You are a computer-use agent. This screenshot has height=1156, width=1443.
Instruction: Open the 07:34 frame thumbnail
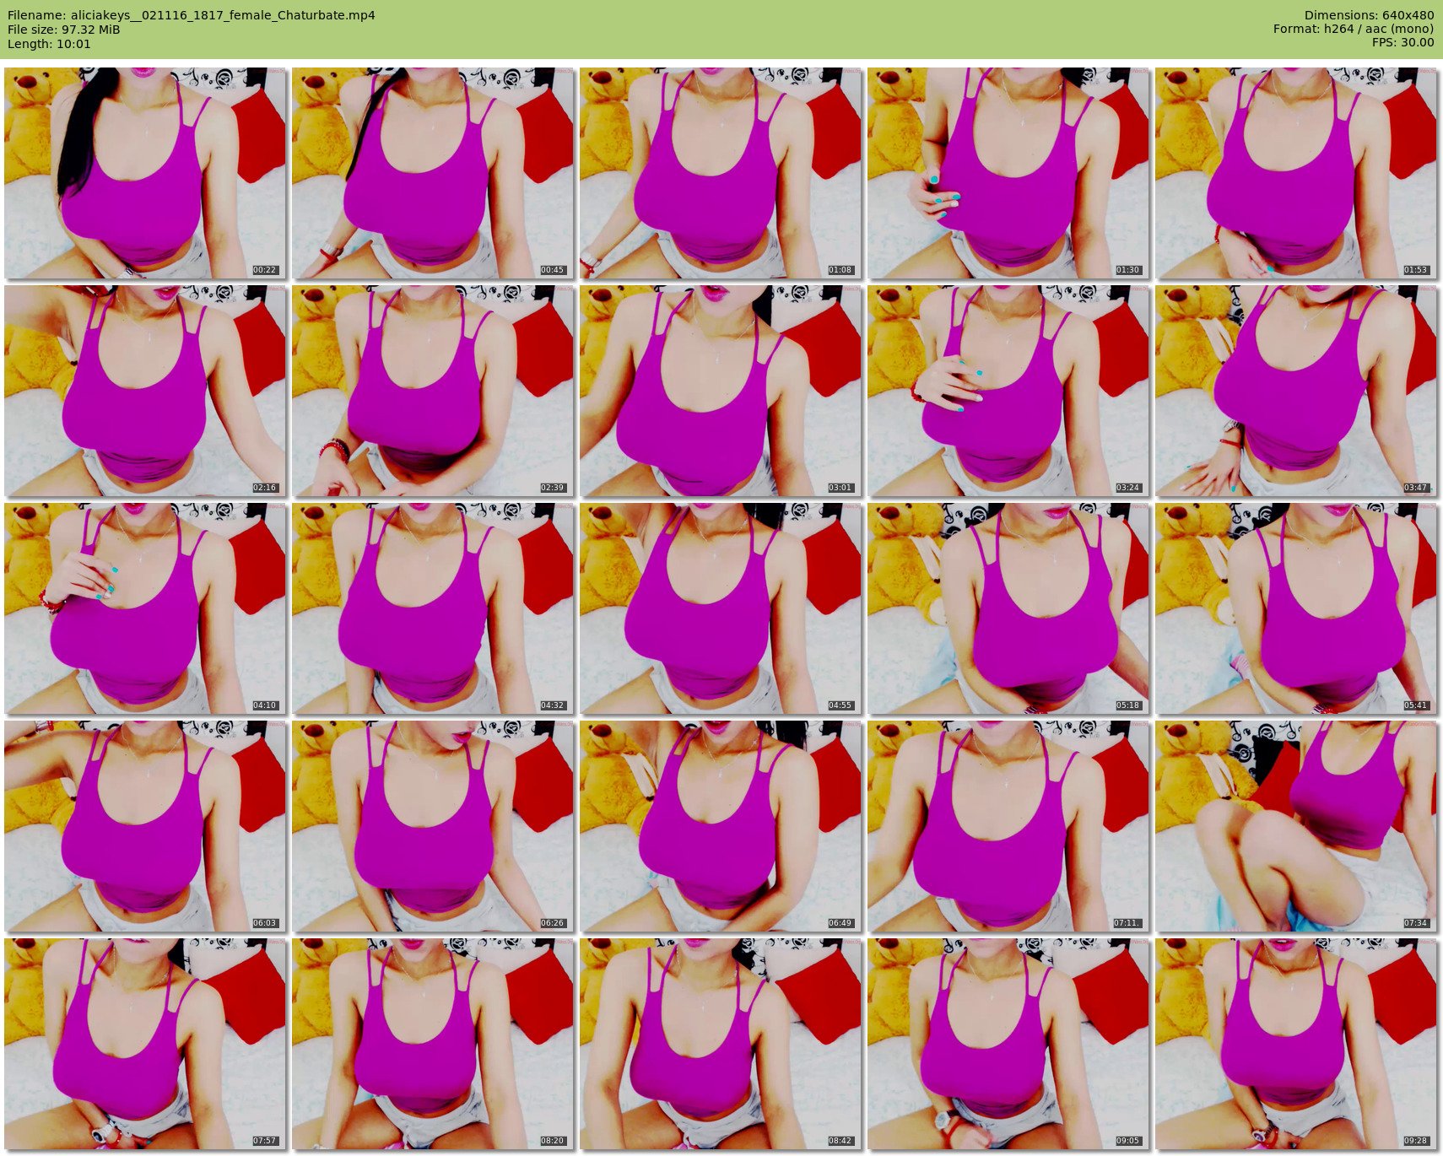click(1295, 826)
